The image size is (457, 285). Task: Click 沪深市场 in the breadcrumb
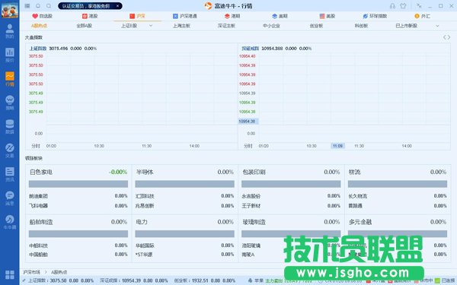[x=32, y=272]
